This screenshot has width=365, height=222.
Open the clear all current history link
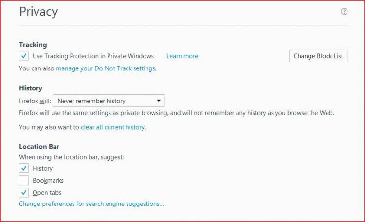(113, 127)
